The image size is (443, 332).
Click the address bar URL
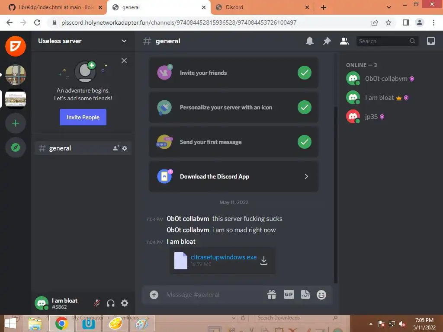[x=179, y=22]
